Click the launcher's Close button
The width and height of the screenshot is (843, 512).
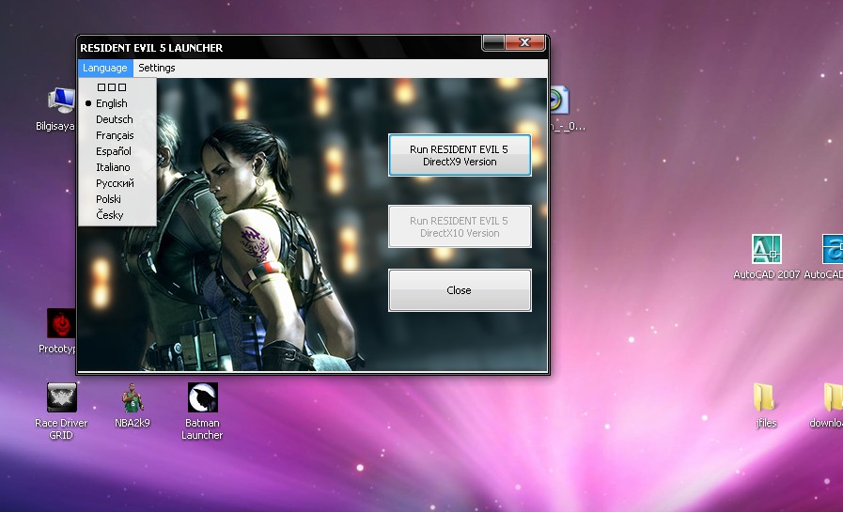click(460, 290)
